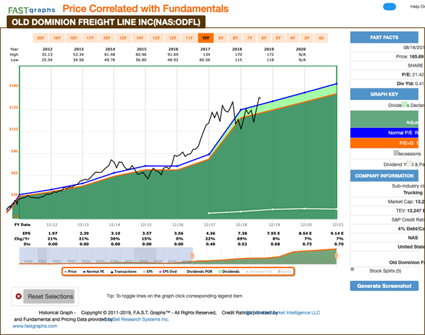Click the Trucking sub-industry text

(413, 193)
